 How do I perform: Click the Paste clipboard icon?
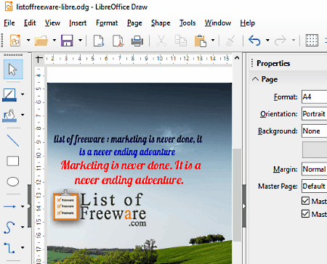[201, 41]
